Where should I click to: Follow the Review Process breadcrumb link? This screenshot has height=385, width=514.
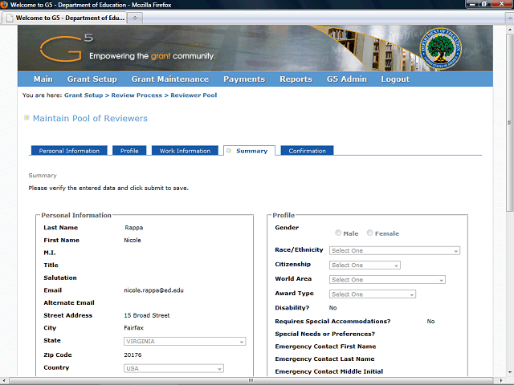click(x=134, y=95)
